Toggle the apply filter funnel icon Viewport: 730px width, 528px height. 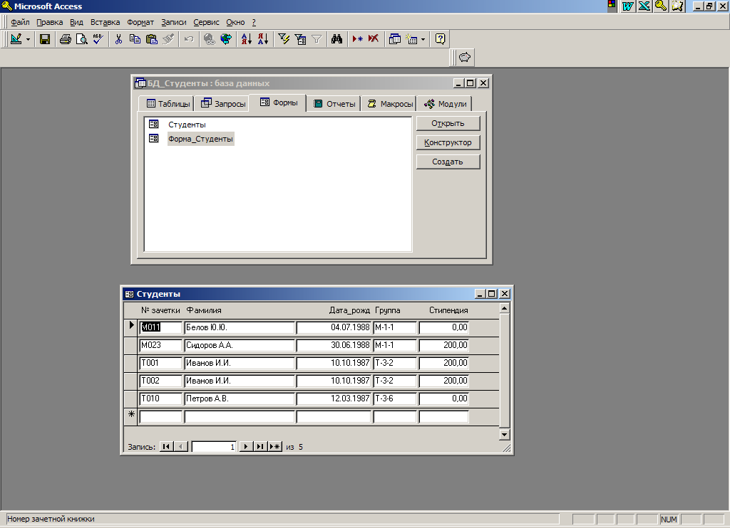[x=317, y=39]
